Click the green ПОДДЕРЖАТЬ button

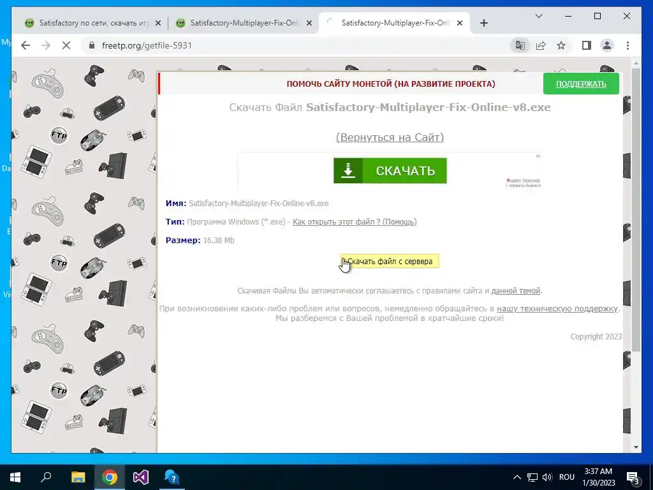point(581,84)
